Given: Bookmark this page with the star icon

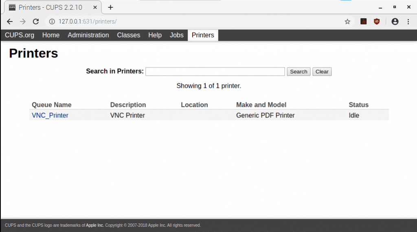Looking at the screenshot, I should coord(347,22).
